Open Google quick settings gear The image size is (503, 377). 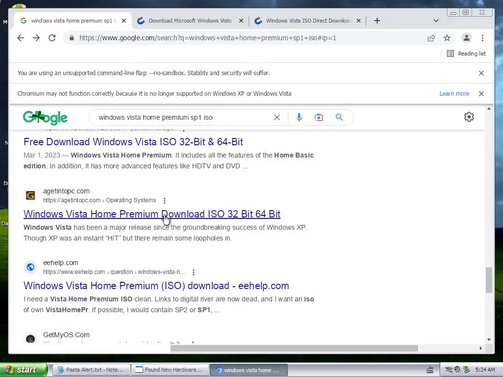pos(469,117)
